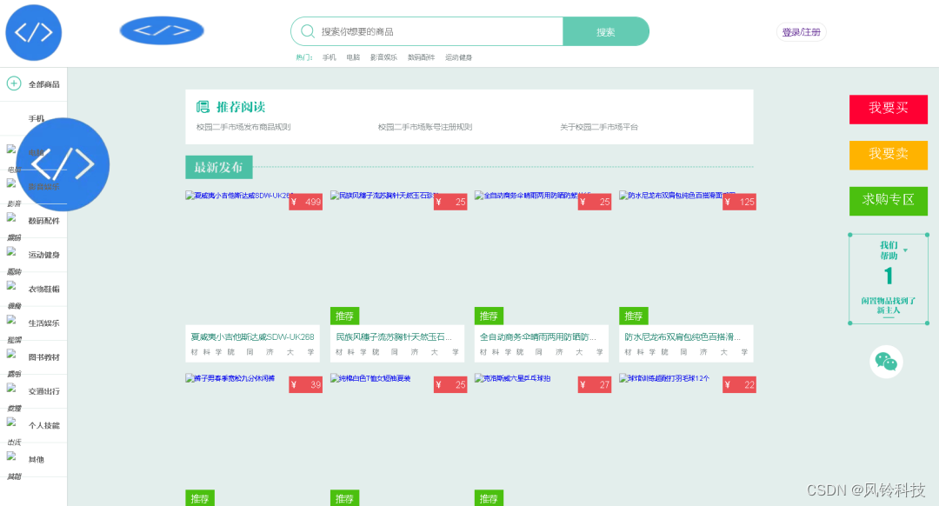Click hot-search 电脑 under the search bar
Image resolution: width=939 pixels, height=506 pixels.
pos(353,57)
